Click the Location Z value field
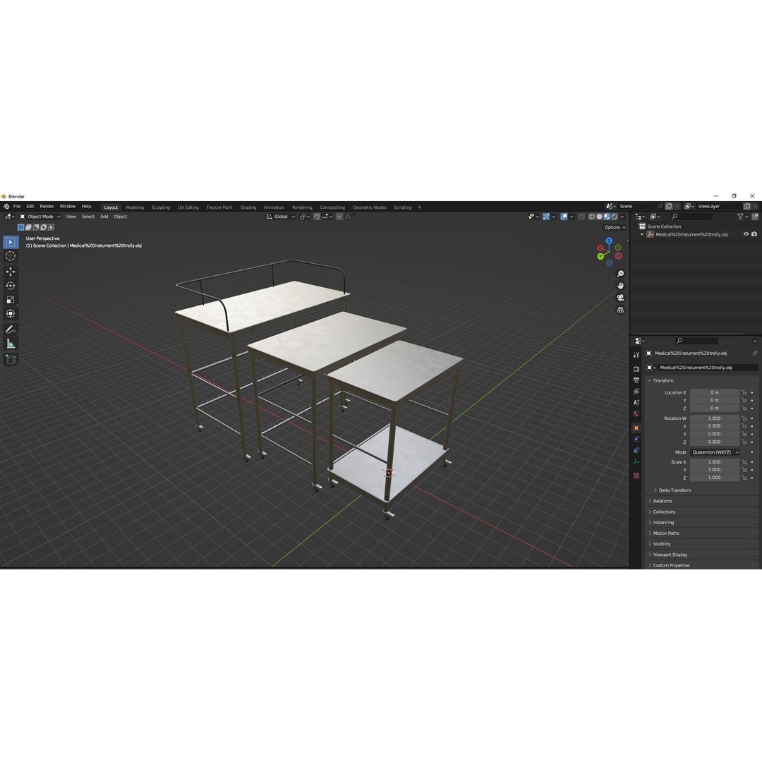Screen dimensions: 762x762 point(714,409)
